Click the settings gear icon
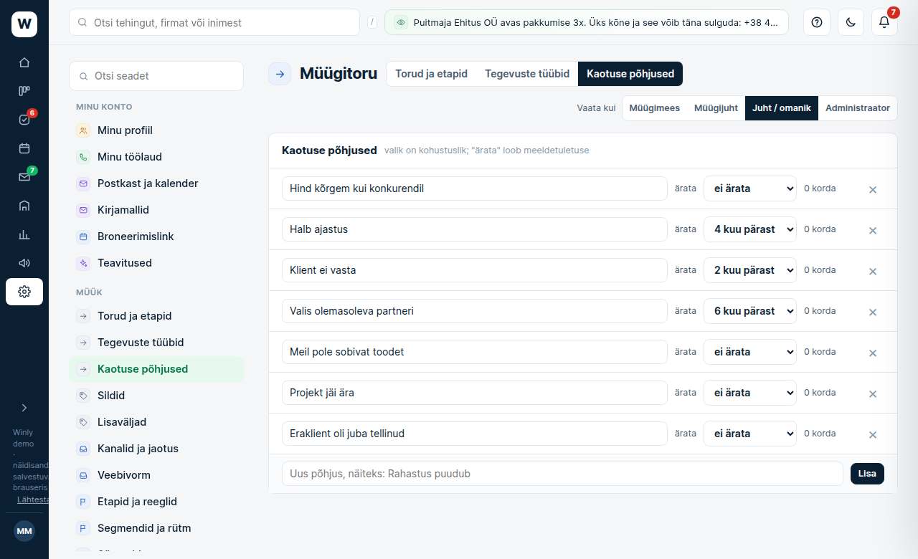This screenshot has width=918, height=559. (x=24, y=292)
